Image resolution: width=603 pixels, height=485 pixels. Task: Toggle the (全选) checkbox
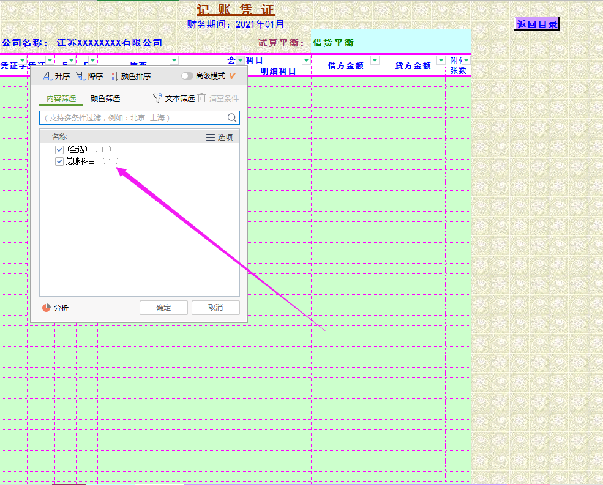[x=59, y=149]
